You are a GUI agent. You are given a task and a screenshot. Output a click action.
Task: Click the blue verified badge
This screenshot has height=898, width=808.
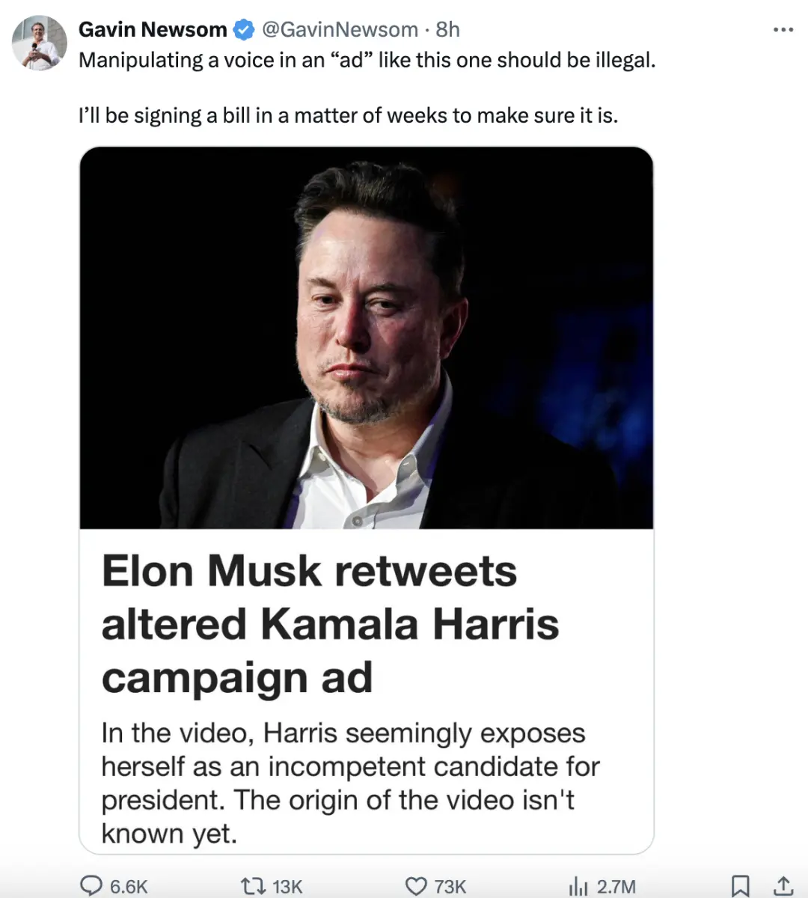tap(244, 30)
